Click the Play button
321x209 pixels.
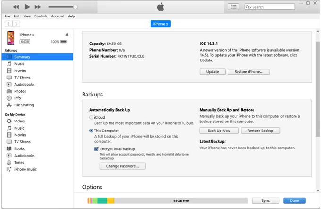(x=27, y=7)
